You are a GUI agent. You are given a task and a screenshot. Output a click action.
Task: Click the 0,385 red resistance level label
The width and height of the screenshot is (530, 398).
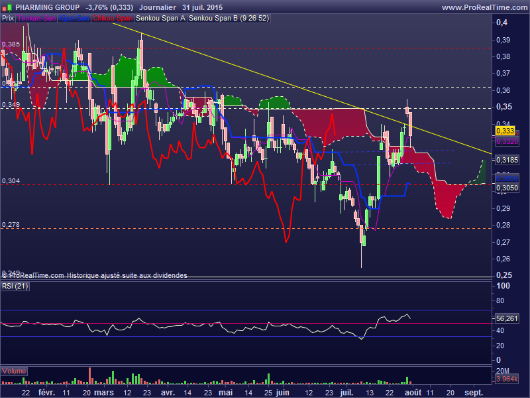[x=11, y=44]
